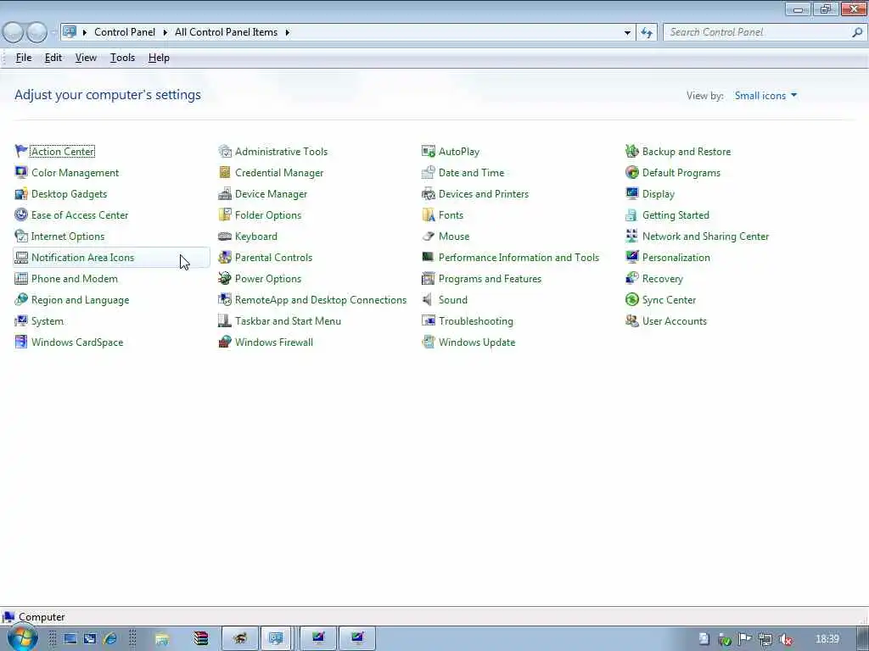Open Desktop Gadgets icon

[x=21, y=193]
